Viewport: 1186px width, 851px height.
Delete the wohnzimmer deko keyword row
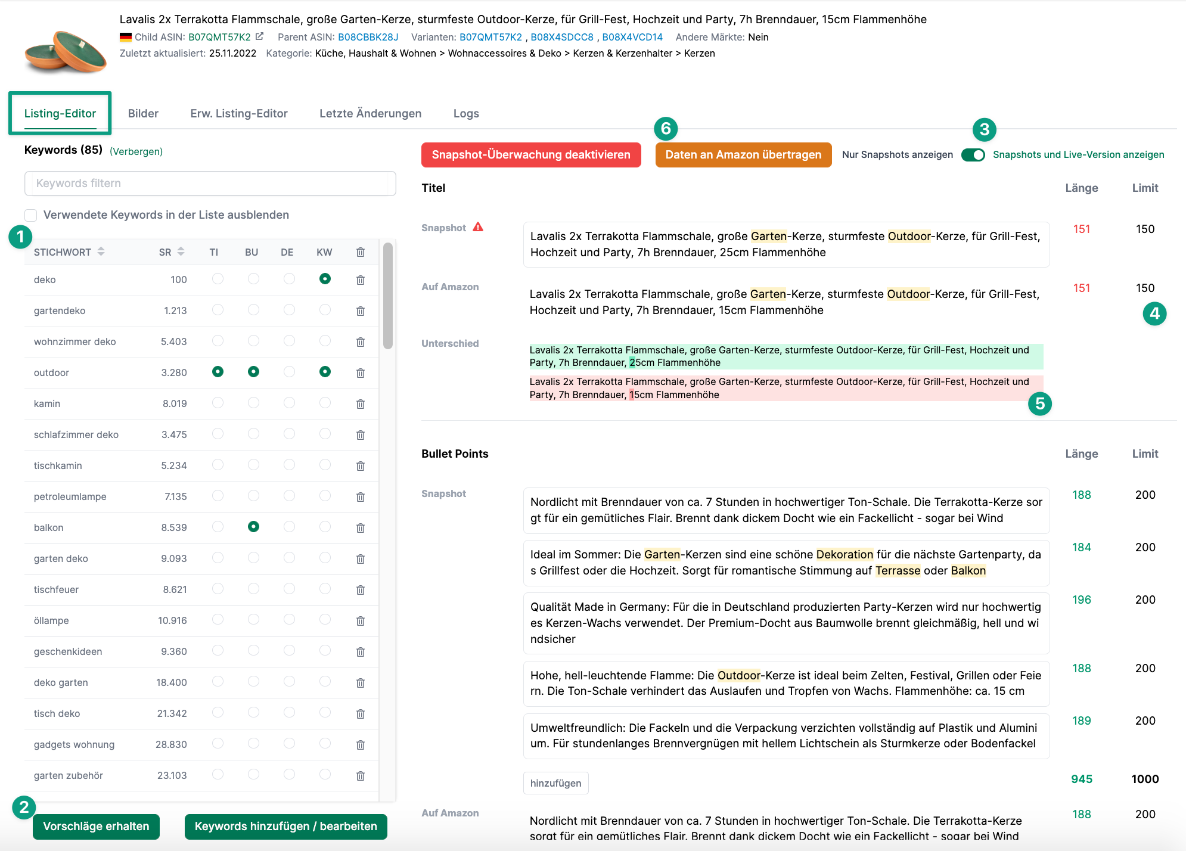click(361, 342)
